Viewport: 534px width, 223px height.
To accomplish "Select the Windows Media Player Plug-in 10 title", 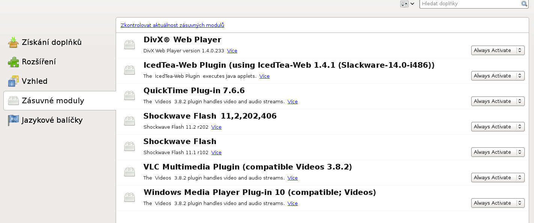I will pyautogui.click(x=260, y=192).
